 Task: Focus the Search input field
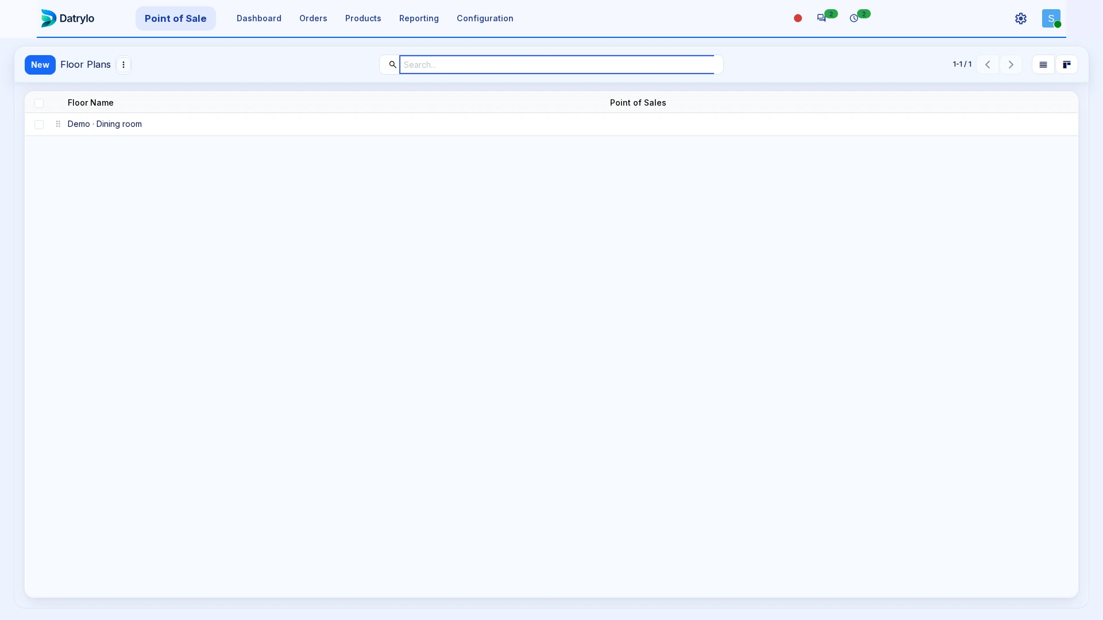pyautogui.click(x=557, y=65)
